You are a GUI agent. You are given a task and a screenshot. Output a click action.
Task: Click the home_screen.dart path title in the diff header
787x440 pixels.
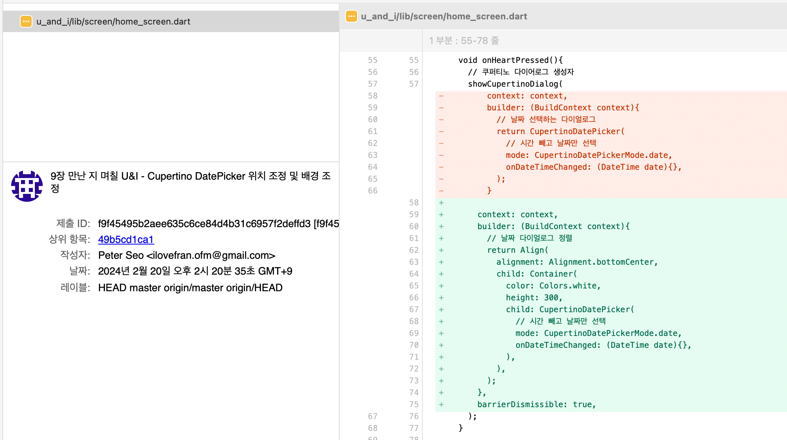pyautogui.click(x=444, y=16)
